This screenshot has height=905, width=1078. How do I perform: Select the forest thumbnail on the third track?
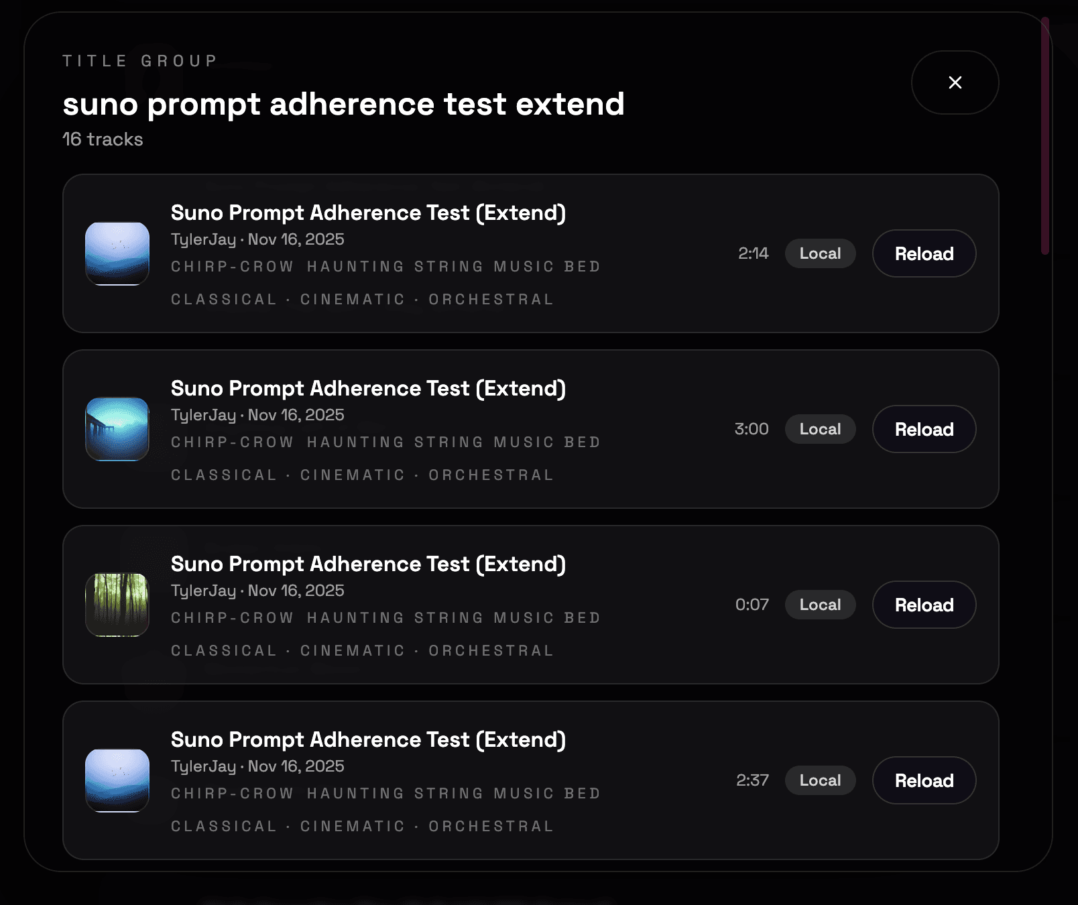coord(117,605)
